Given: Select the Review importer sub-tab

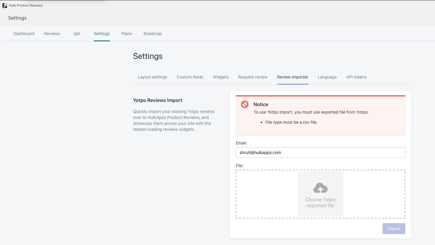Looking at the screenshot, I should pyautogui.click(x=292, y=77).
